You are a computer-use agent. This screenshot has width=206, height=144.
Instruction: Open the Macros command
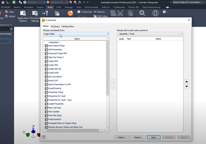pyautogui.click(x=99, y=12)
